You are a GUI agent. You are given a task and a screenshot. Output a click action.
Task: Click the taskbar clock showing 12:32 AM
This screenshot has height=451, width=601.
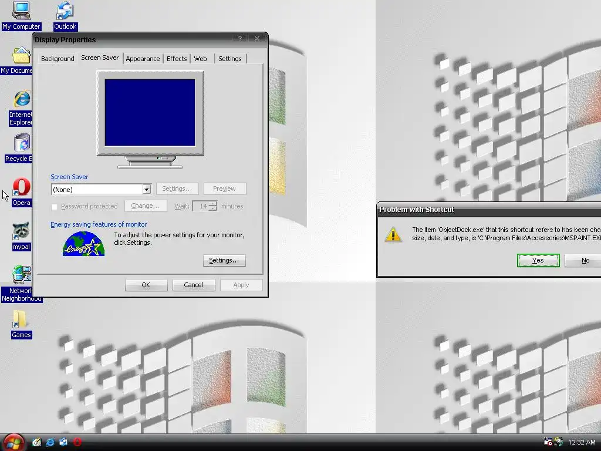pos(582,442)
